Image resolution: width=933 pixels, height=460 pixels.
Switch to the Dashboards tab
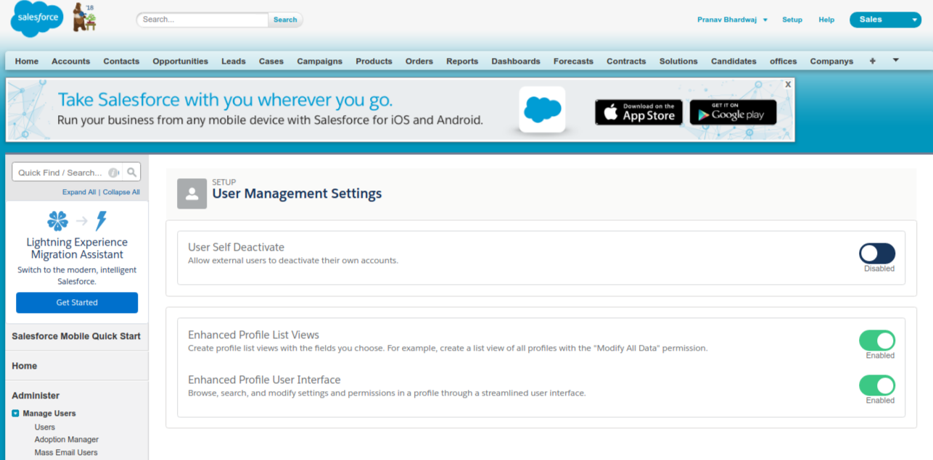[x=515, y=62]
